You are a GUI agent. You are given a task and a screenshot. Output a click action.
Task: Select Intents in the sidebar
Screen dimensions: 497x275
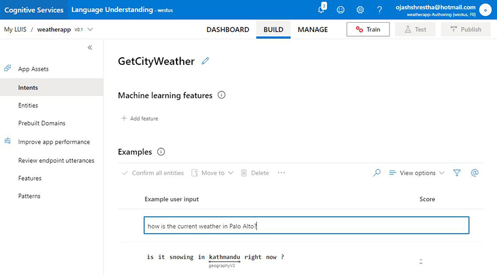(51, 88)
